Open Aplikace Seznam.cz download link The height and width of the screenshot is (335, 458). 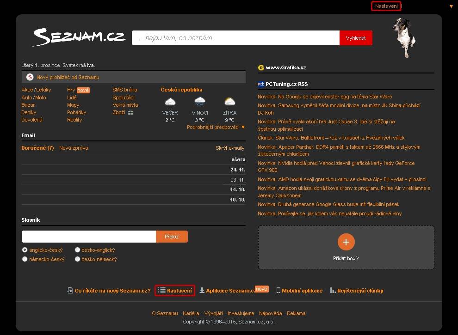tap(231, 291)
